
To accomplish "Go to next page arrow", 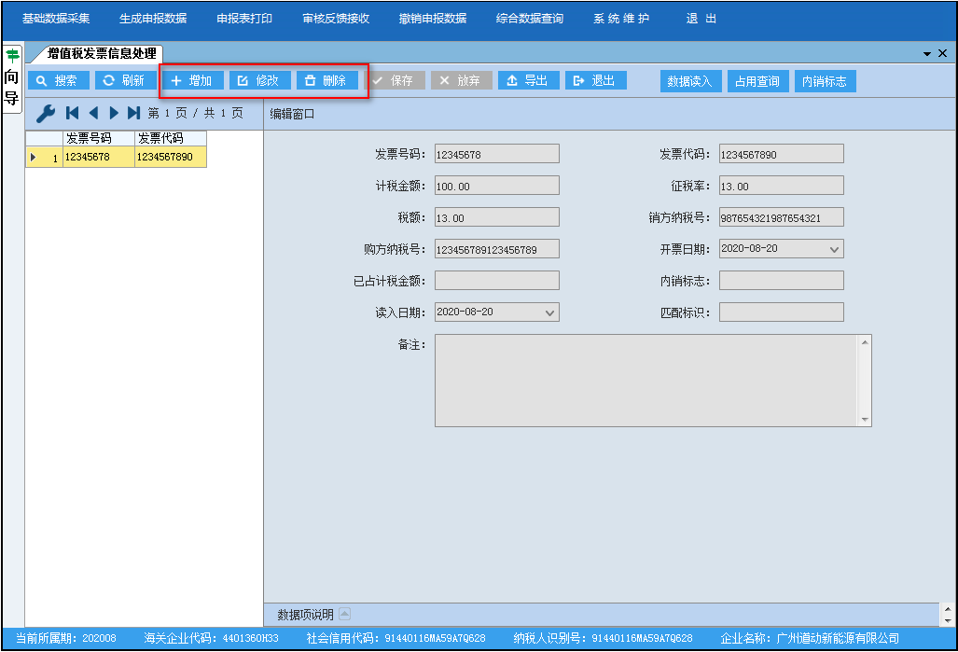I will (x=114, y=114).
